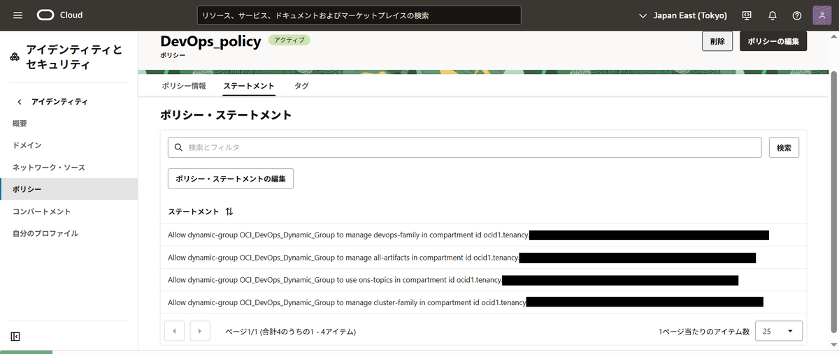The width and height of the screenshot is (839, 354).
Task: Click the ステートメント column header
Action: pyautogui.click(x=194, y=211)
